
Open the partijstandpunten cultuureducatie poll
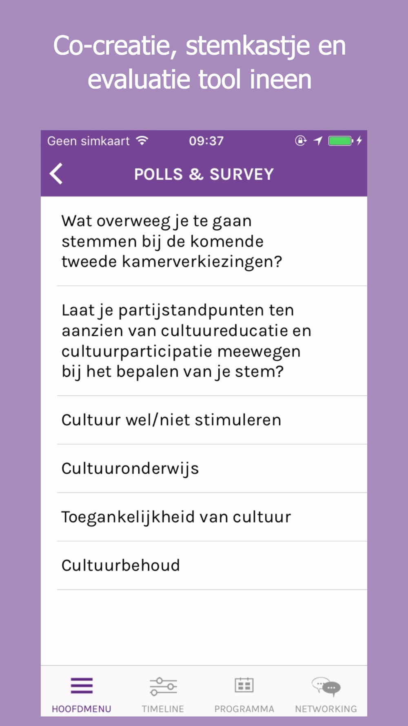click(x=186, y=341)
